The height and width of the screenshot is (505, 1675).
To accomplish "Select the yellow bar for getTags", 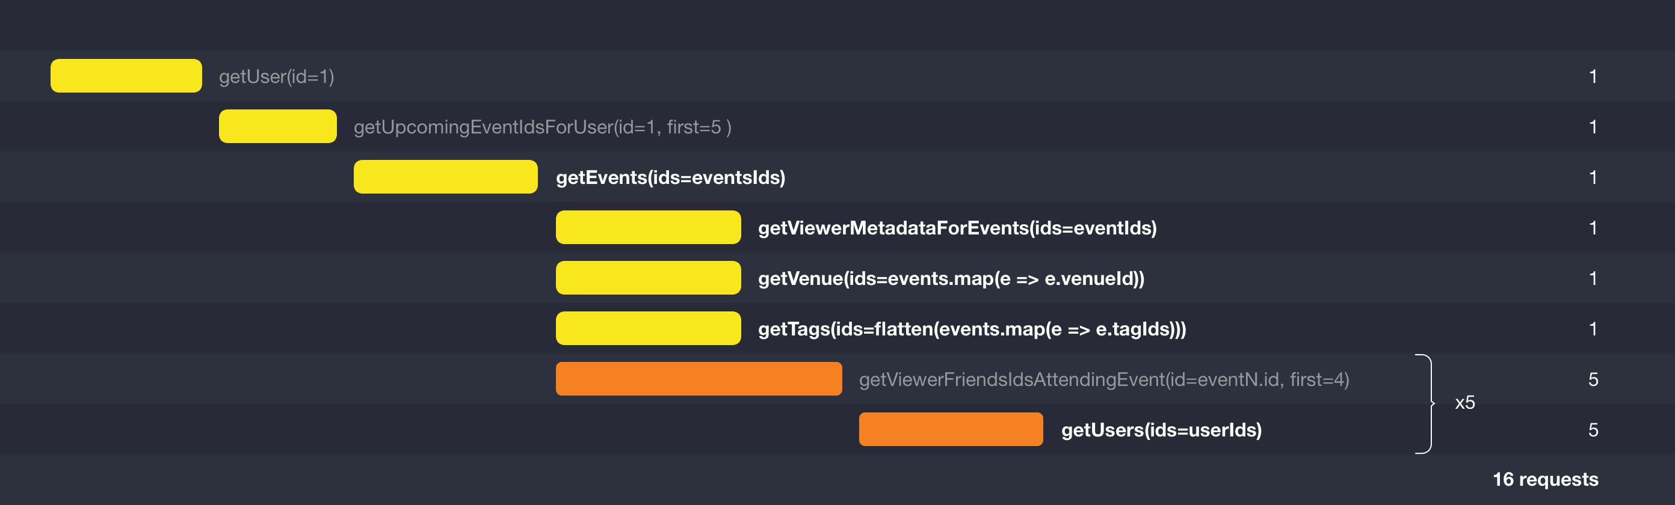I will tap(649, 328).
